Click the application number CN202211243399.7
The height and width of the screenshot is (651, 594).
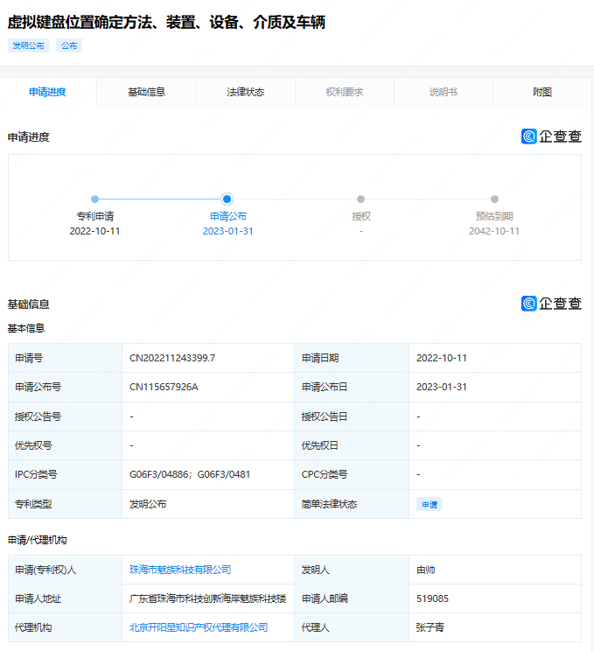tap(172, 358)
